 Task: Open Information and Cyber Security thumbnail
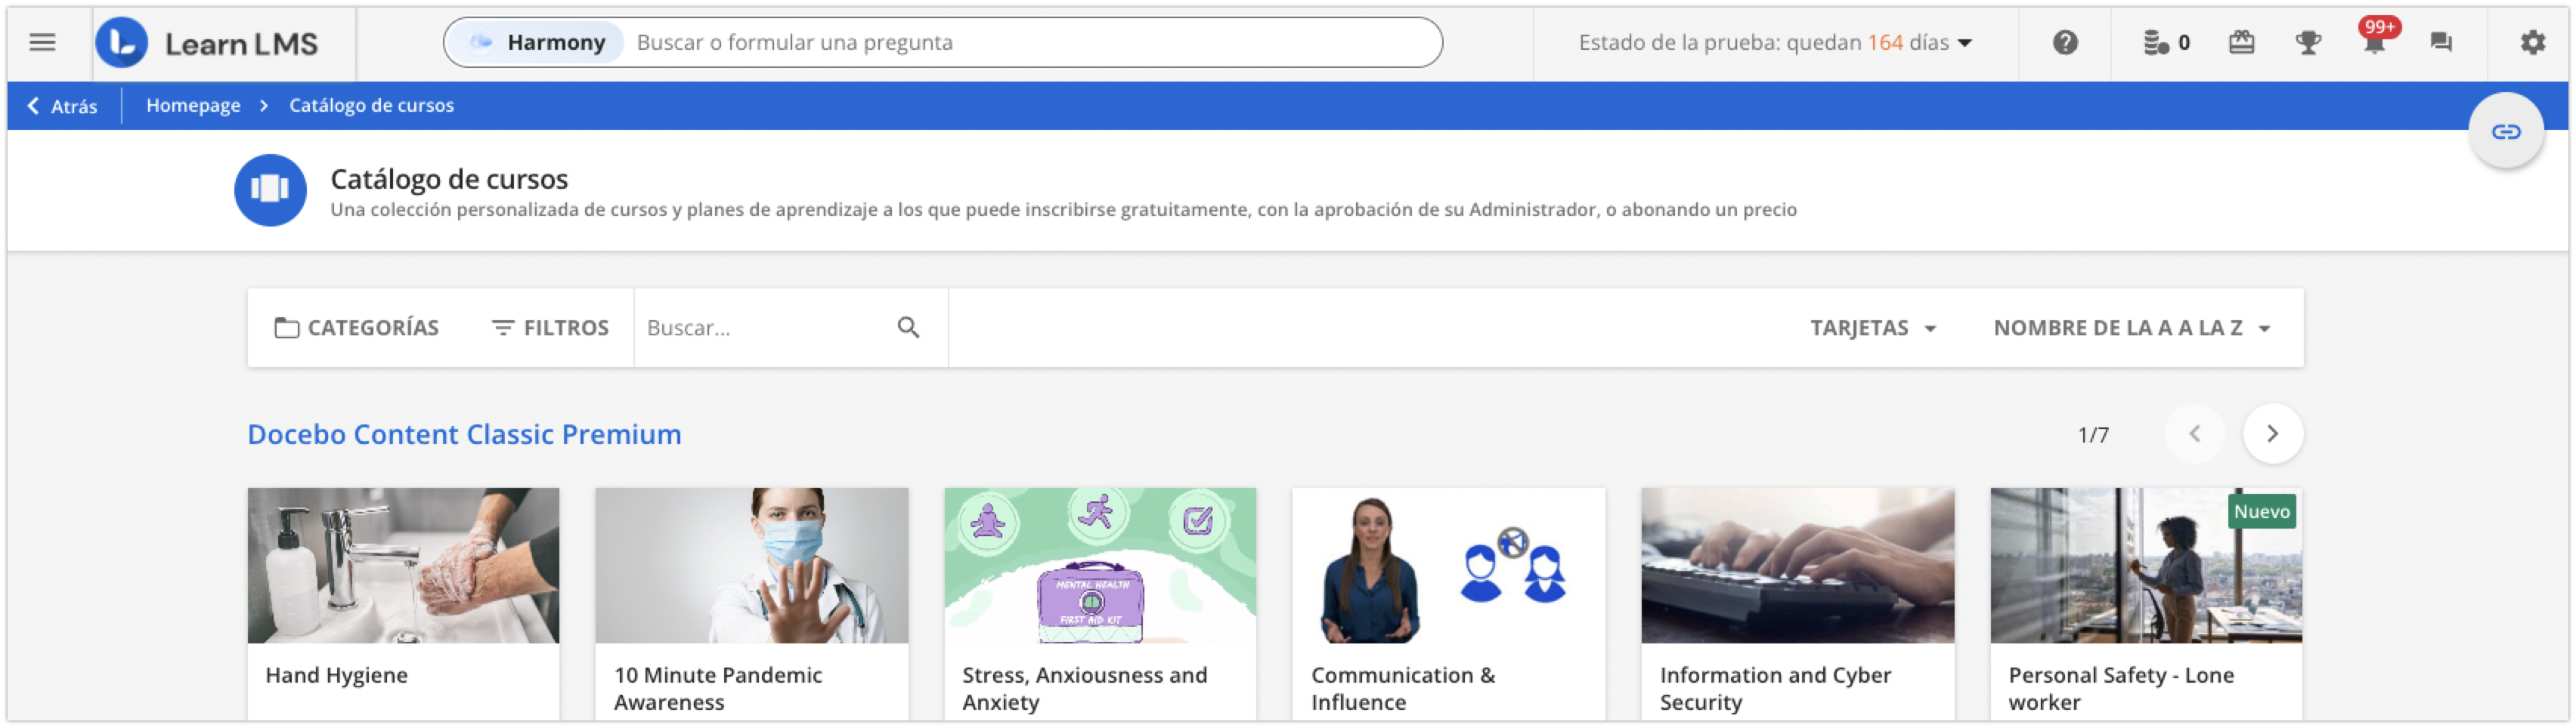coord(1797,565)
